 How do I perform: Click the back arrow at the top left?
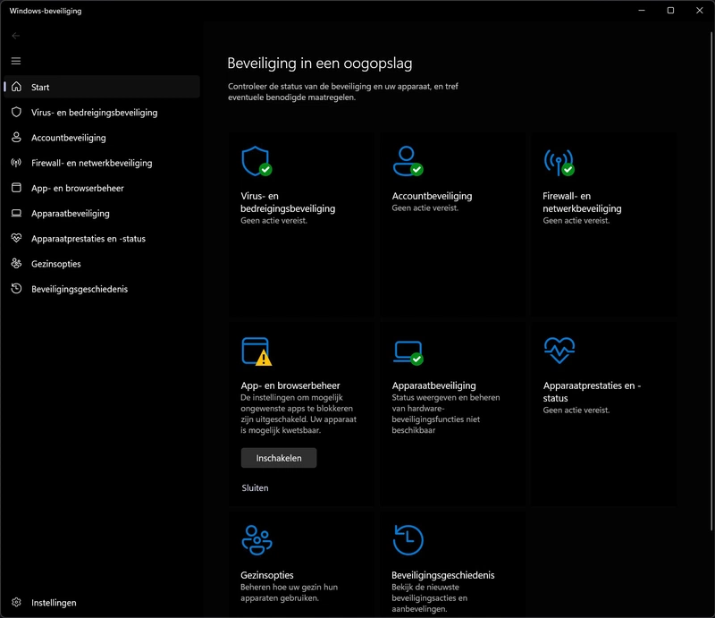[x=14, y=37]
